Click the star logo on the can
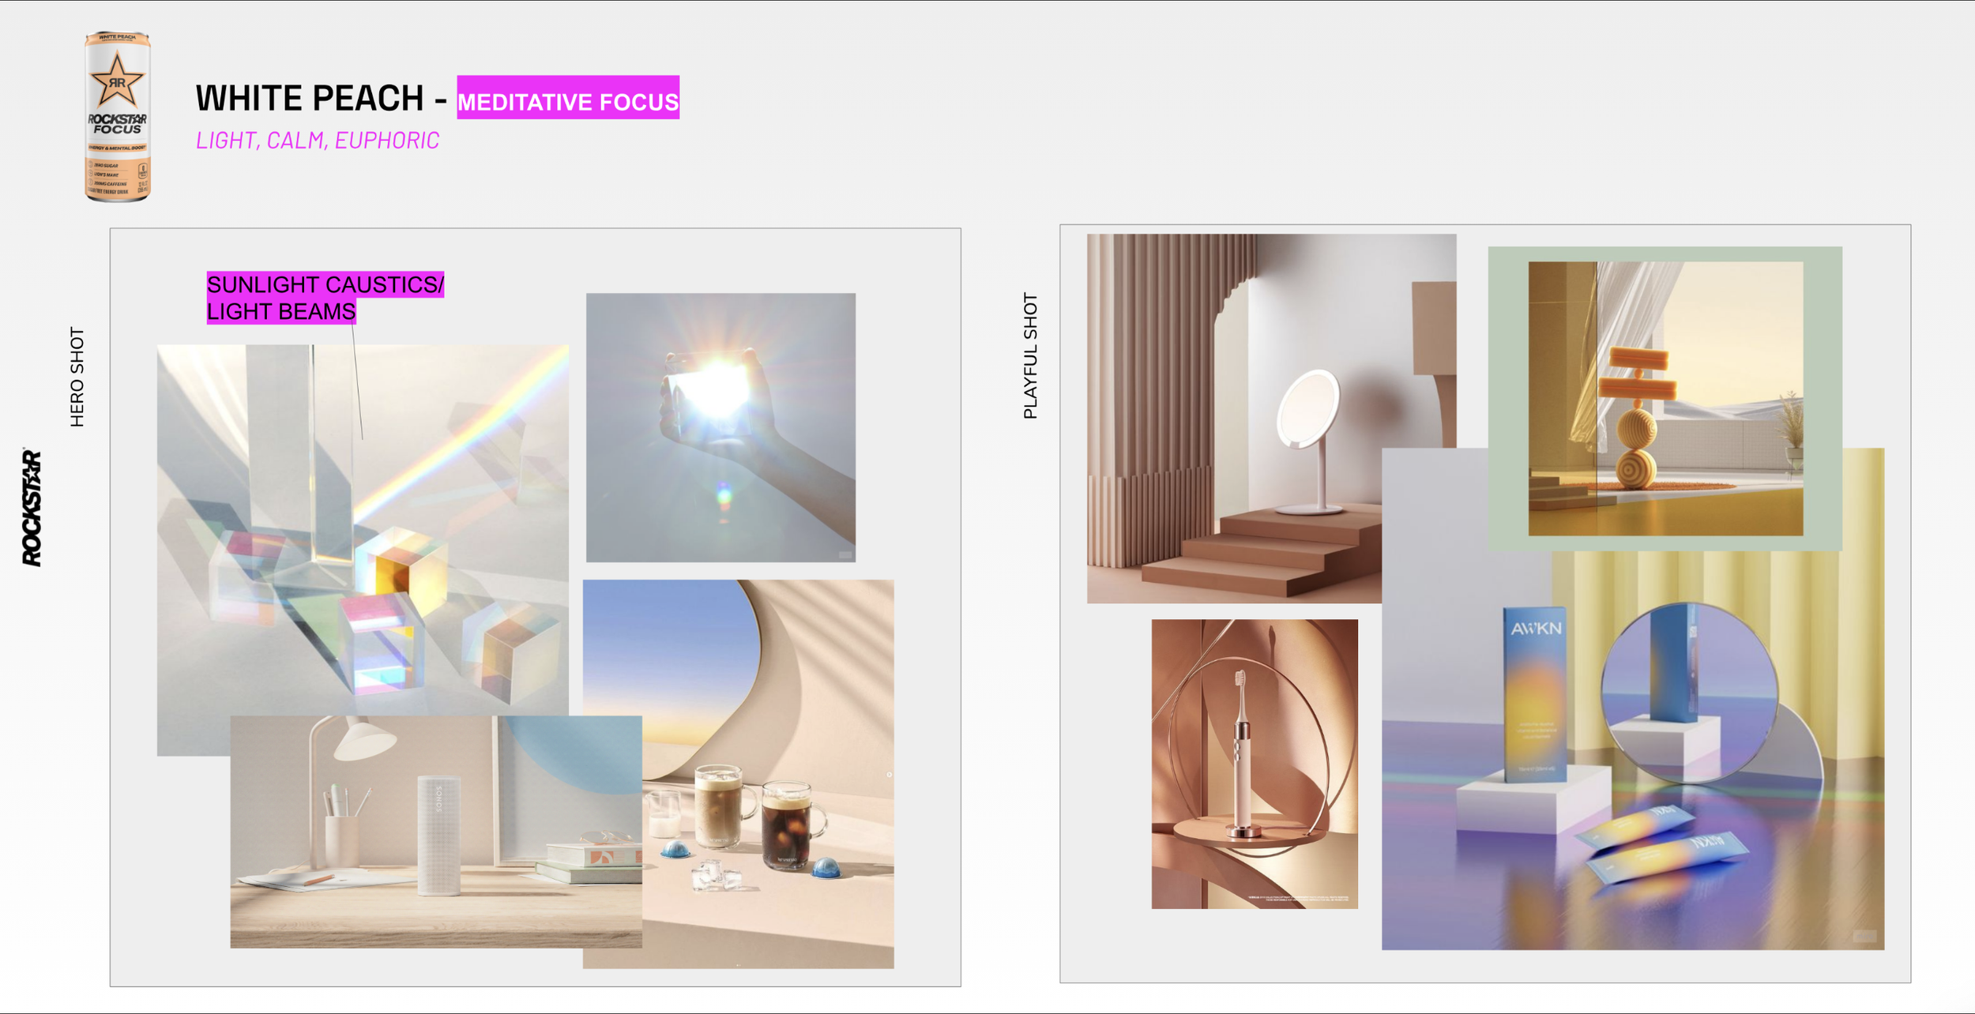The image size is (1975, 1014). (117, 81)
